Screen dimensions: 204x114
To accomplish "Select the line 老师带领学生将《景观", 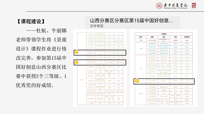I will click(x=41, y=40).
